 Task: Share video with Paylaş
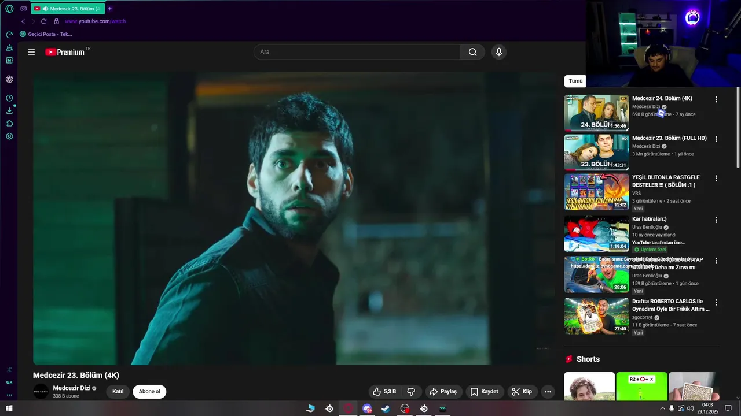point(443,392)
